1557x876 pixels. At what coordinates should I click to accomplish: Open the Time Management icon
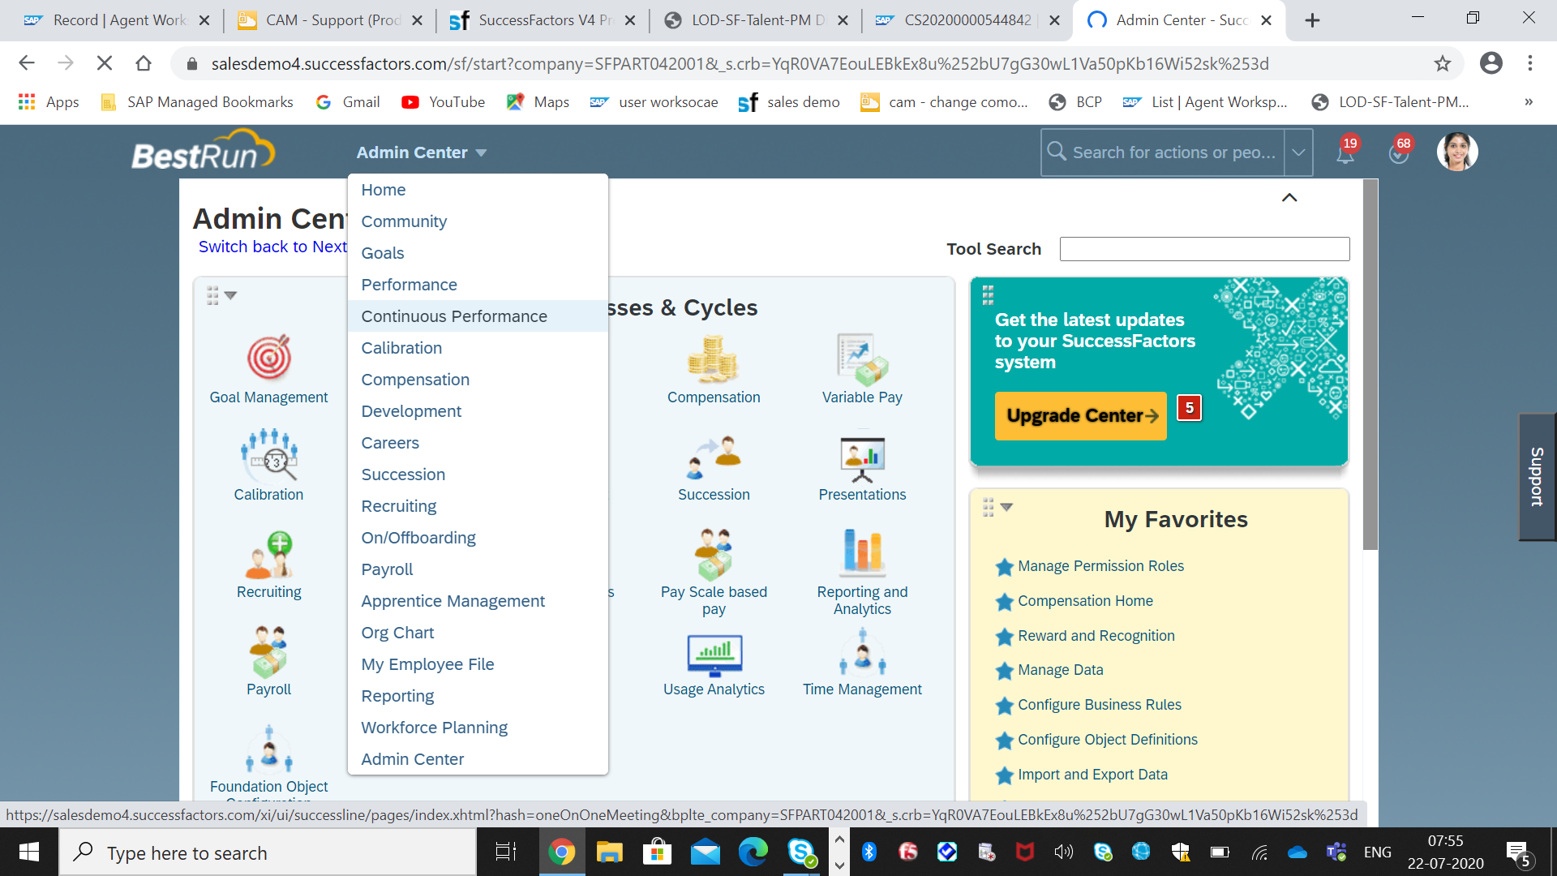coord(862,653)
